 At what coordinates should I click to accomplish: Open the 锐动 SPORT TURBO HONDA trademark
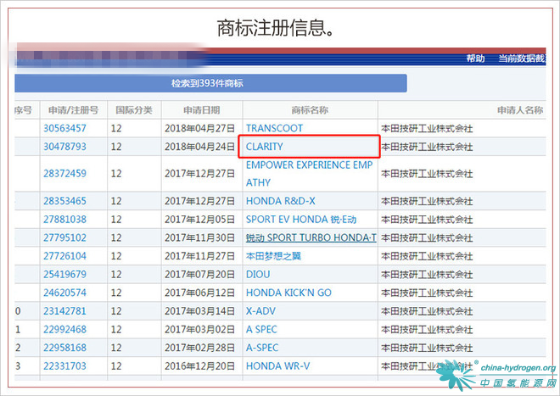tap(311, 237)
